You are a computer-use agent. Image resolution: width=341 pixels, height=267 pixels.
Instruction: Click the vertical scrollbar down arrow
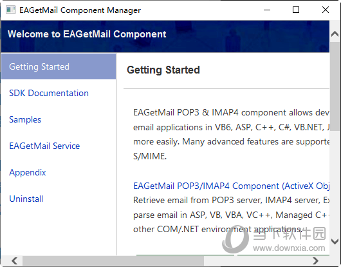point(335,241)
